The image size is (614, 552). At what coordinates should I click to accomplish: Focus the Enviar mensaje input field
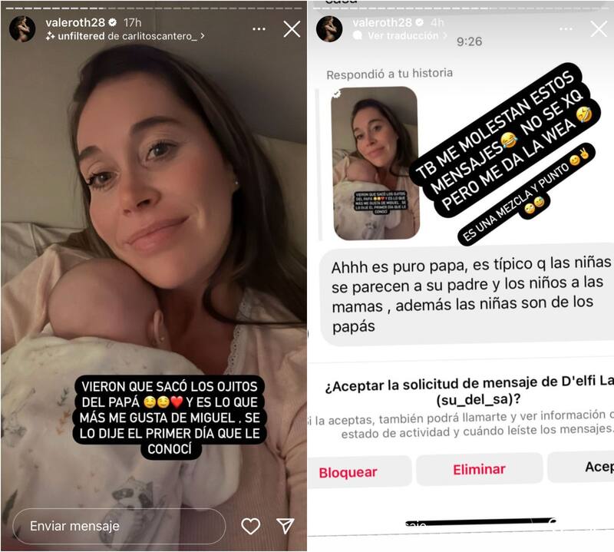[x=120, y=526]
